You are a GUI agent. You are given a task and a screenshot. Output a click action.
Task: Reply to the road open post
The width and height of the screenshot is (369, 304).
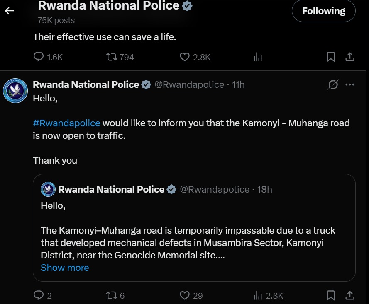point(39,295)
